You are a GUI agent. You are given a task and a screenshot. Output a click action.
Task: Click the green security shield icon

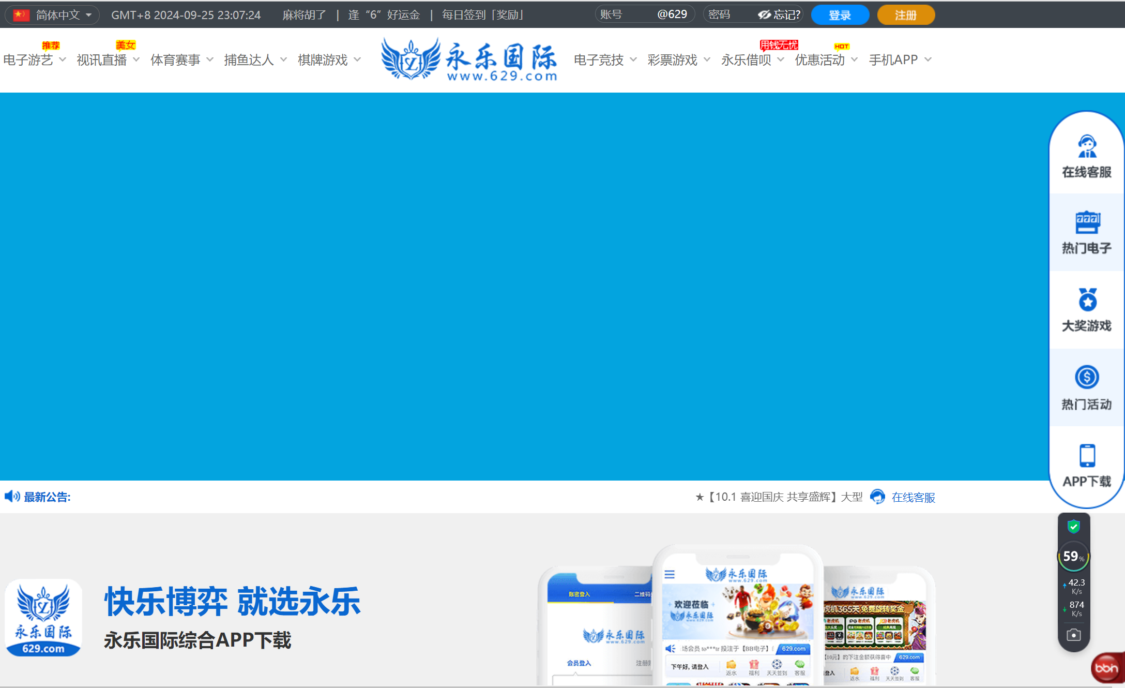1074,527
